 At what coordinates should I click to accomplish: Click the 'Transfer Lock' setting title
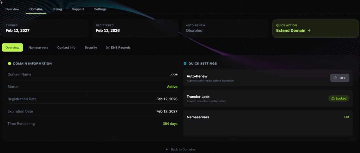(x=198, y=97)
